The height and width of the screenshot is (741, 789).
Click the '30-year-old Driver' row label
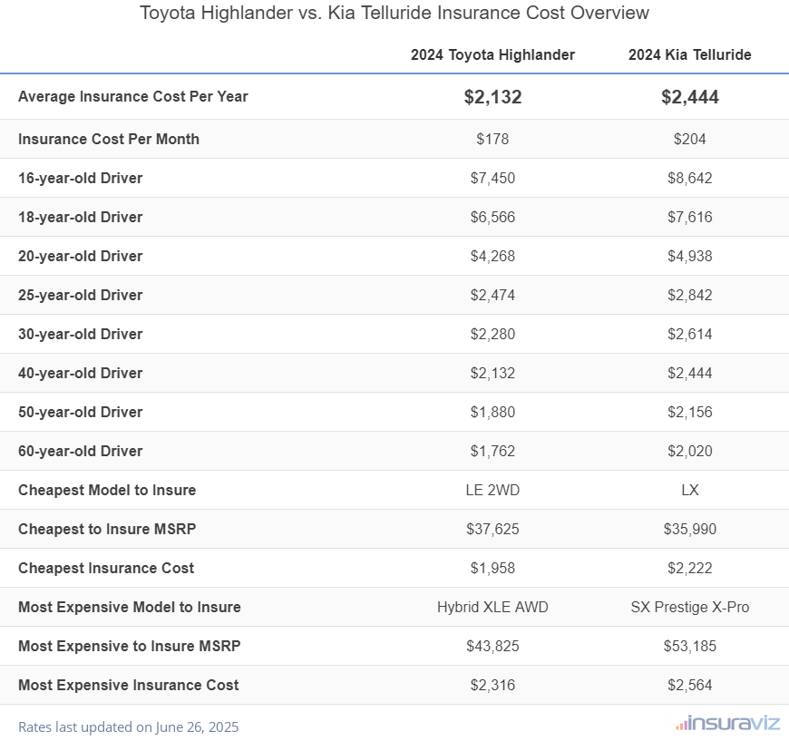point(80,334)
